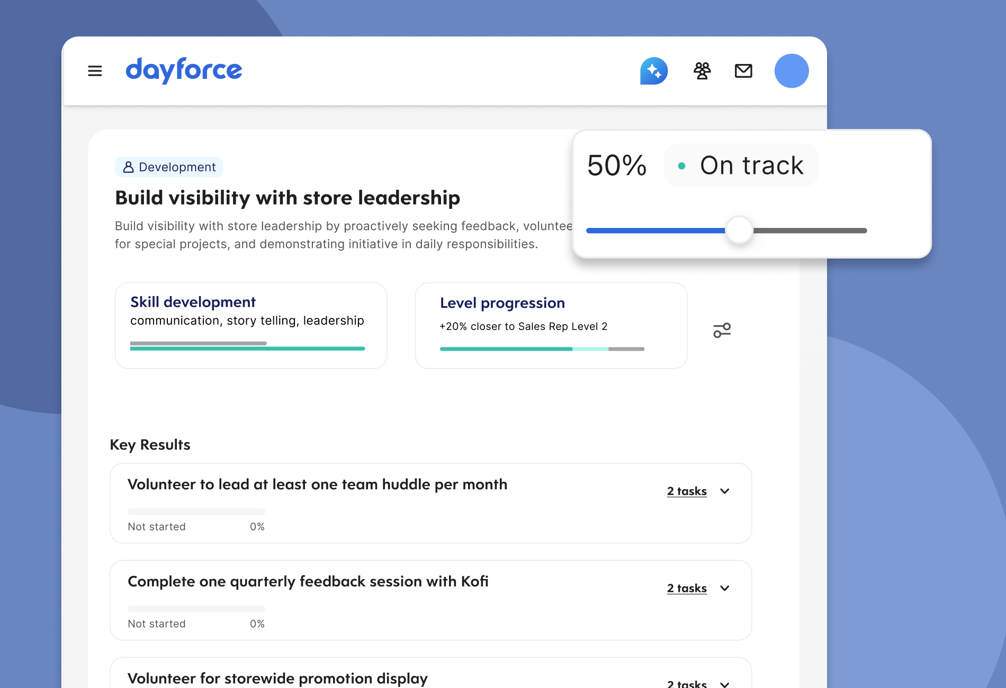
Task: Click the Development category tag
Action: coord(169,167)
